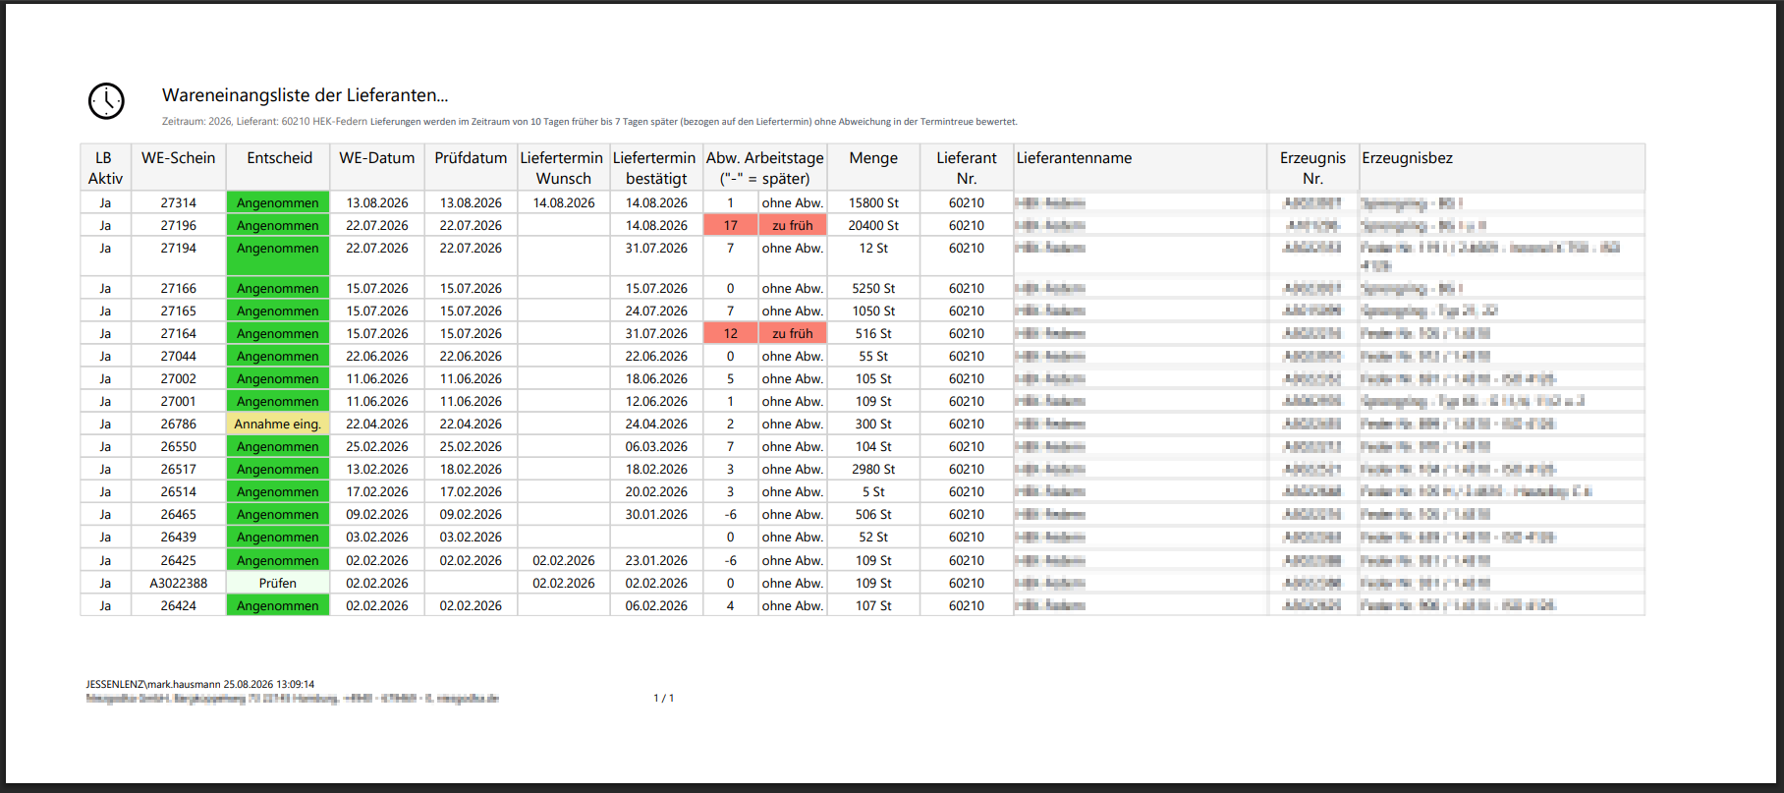Click the page indicator '1 / 1'
The image size is (1784, 793).
pos(664,698)
